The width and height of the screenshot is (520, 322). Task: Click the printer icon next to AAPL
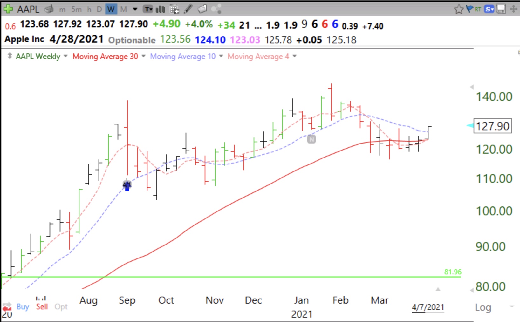click(49, 9)
